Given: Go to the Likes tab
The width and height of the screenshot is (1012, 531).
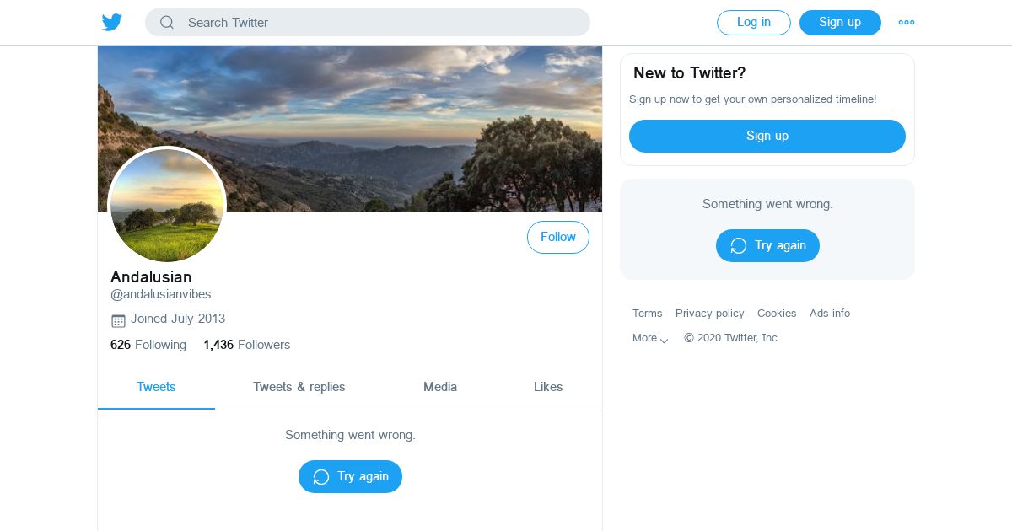Looking at the screenshot, I should point(548,387).
